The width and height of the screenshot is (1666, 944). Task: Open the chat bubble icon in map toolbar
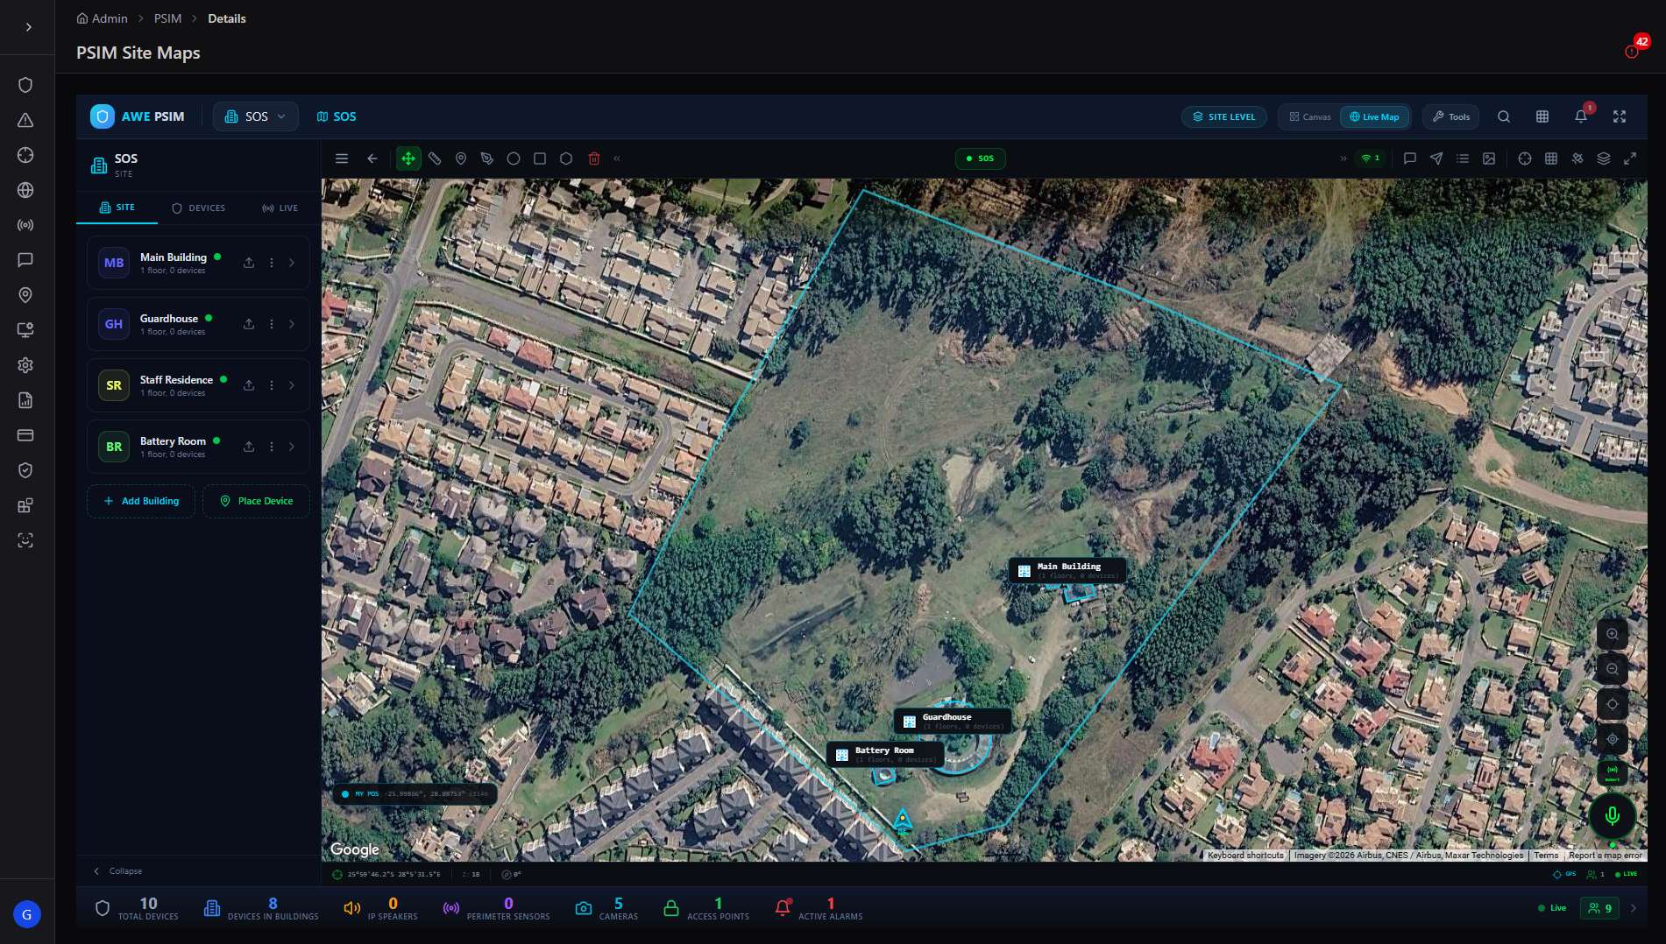coord(1410,159)
